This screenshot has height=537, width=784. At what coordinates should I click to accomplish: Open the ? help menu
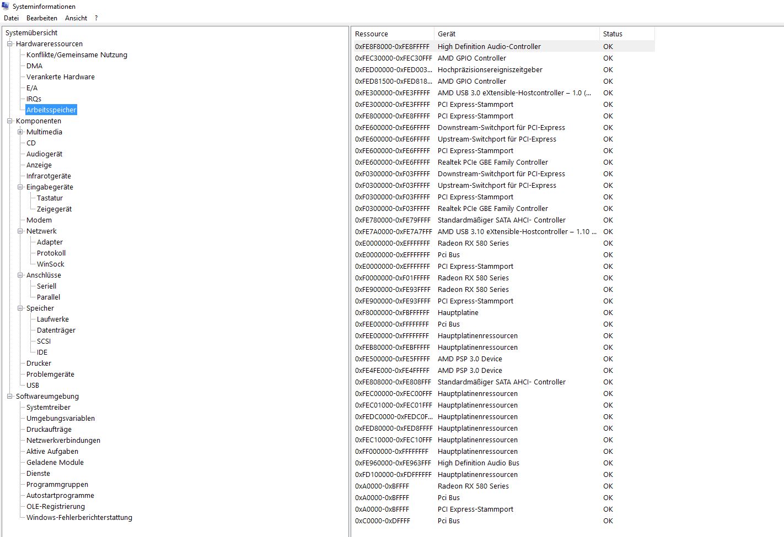pyautogui.click(x=96, y=18)
